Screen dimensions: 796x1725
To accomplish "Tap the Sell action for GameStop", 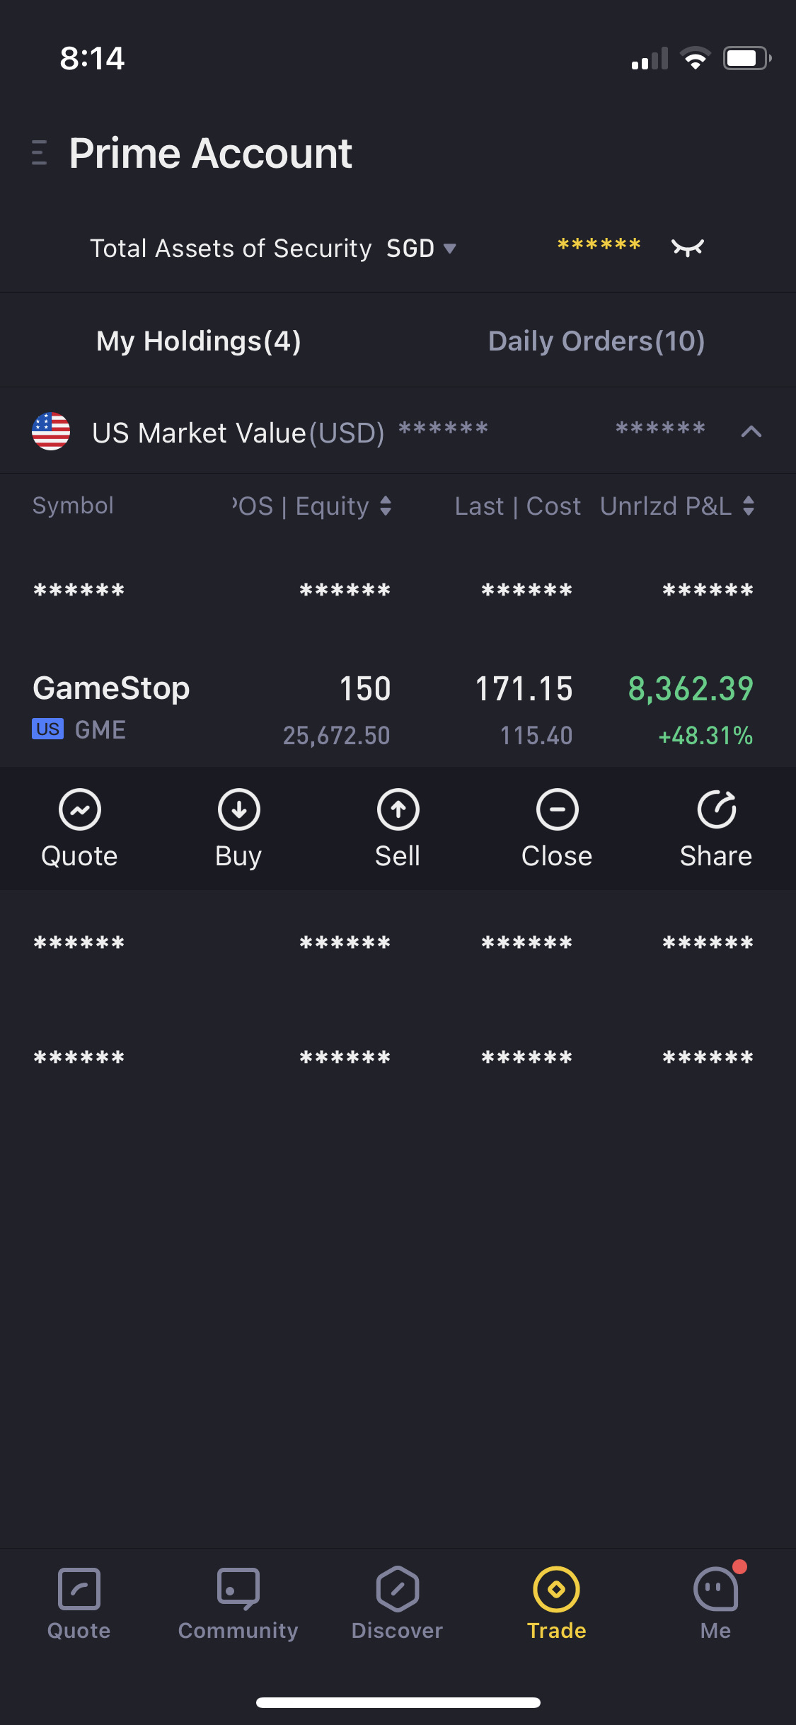I will pos(398,829).
